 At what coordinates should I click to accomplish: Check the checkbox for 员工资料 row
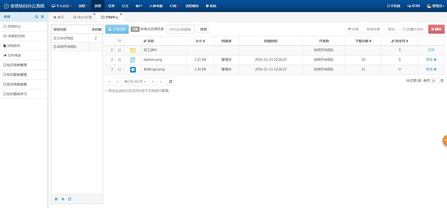pos(119,50)
